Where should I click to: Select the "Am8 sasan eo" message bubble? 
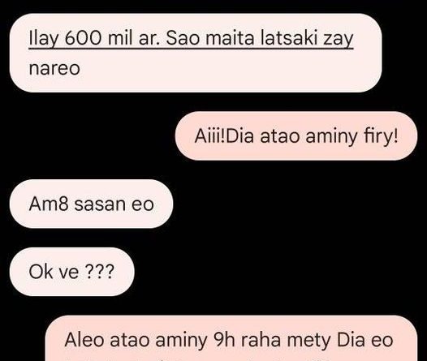(x=91, y=204)
